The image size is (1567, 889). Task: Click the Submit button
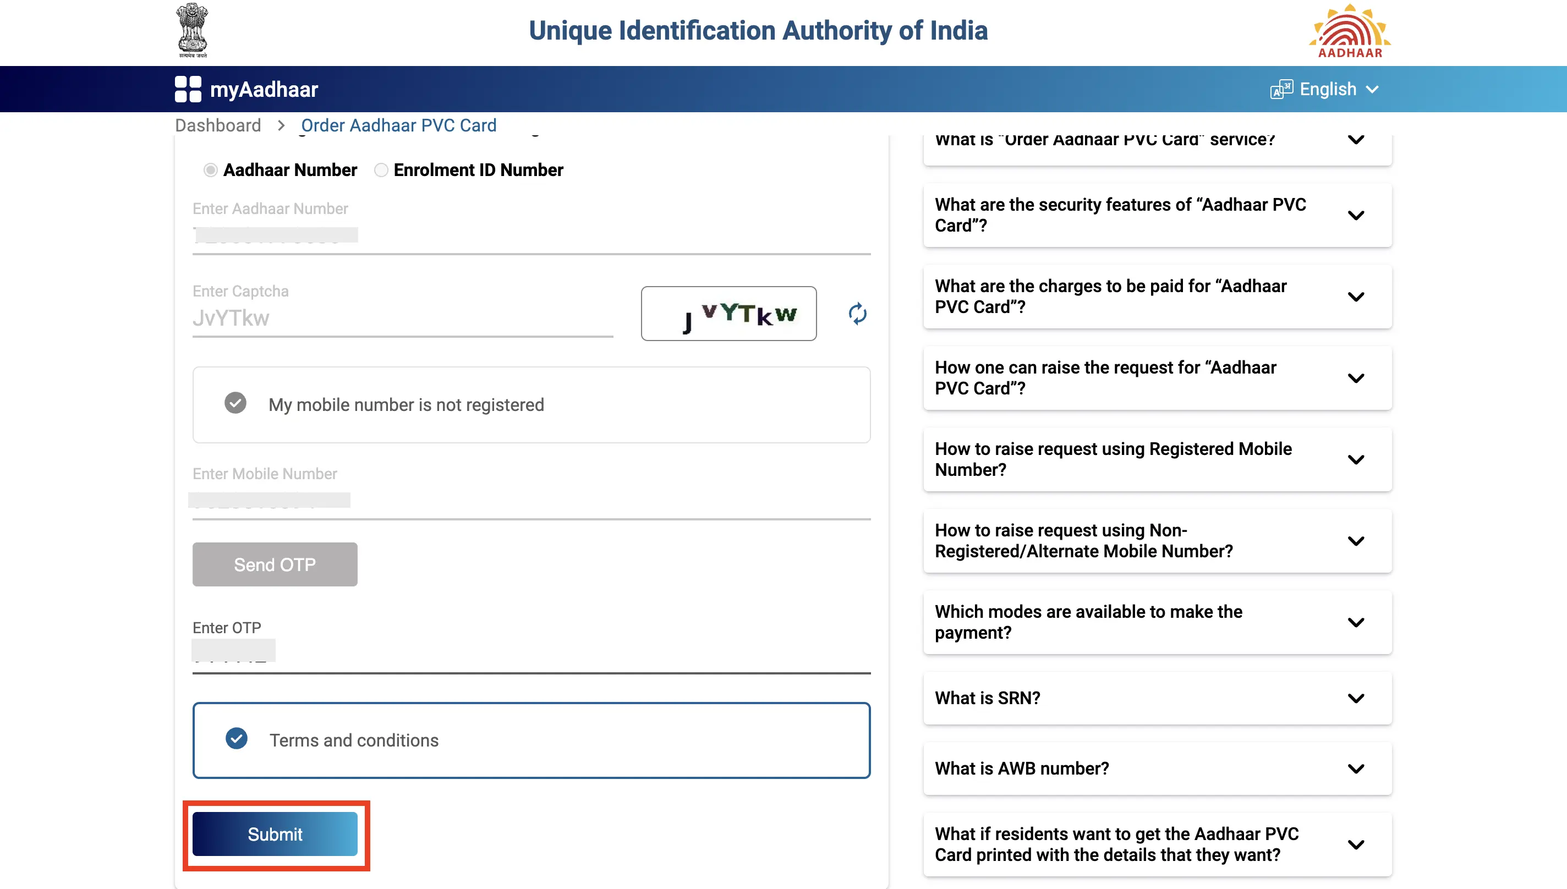point(275,834)
